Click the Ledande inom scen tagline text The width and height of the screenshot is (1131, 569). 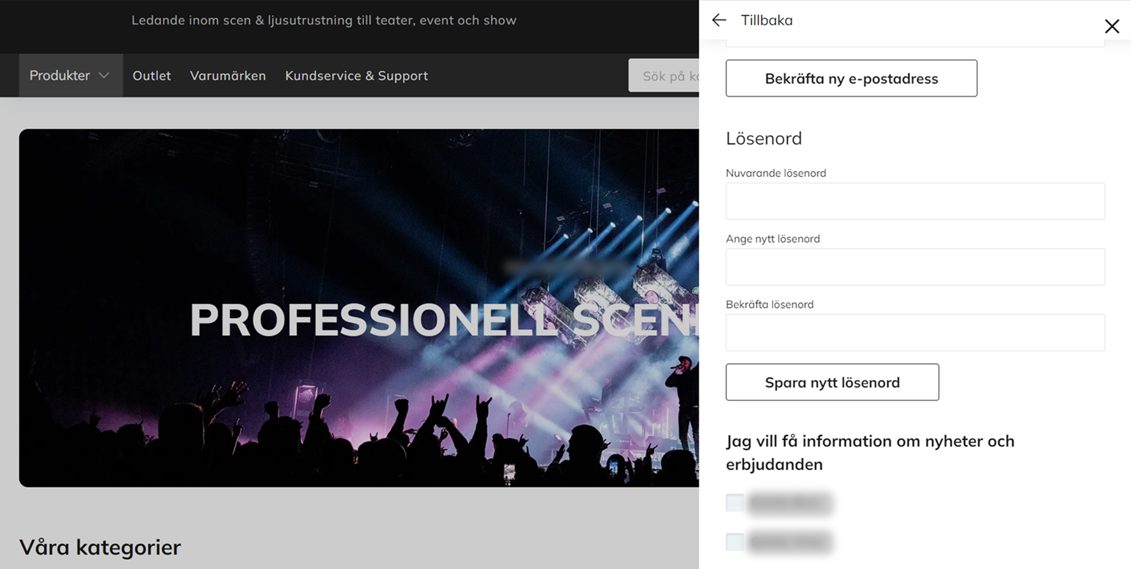tap(324, 20)
